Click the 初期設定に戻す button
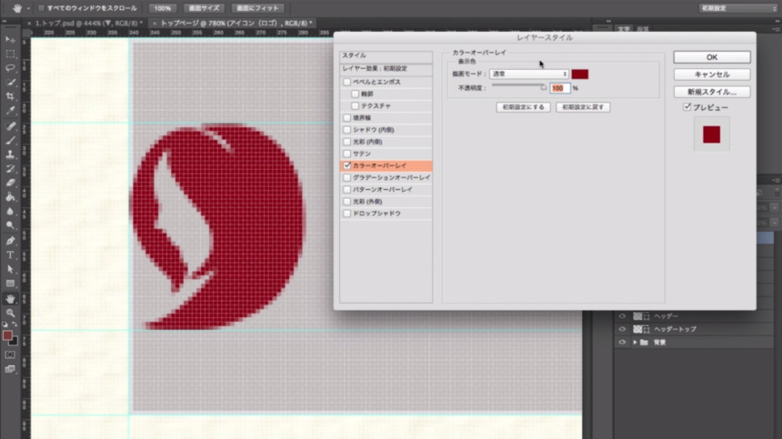782x439 pixels. point(583,107)
